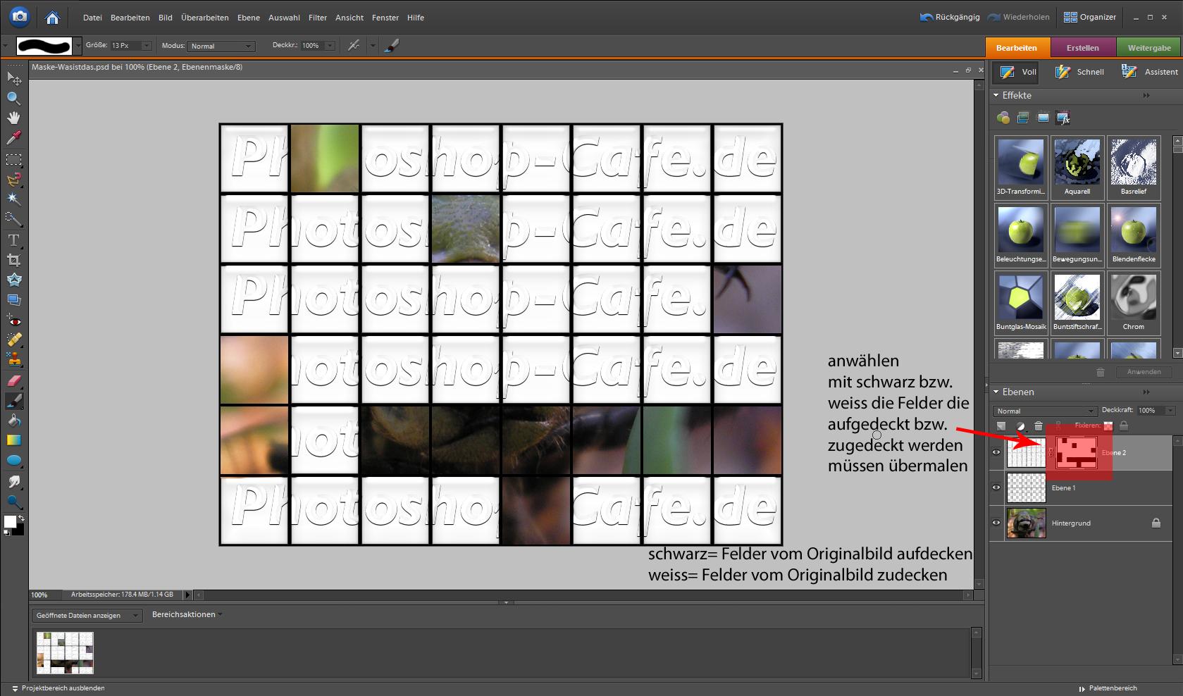This screenshot has width=1183, height=696.
Task: Select the Magnetic Lasso tool
Action: (x=13, y=180)
